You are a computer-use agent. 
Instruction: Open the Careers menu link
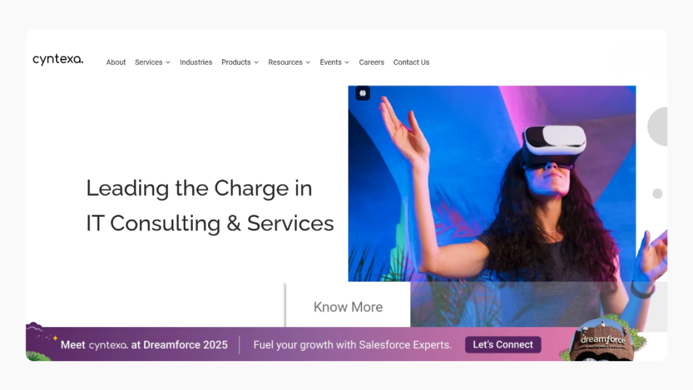372,62
